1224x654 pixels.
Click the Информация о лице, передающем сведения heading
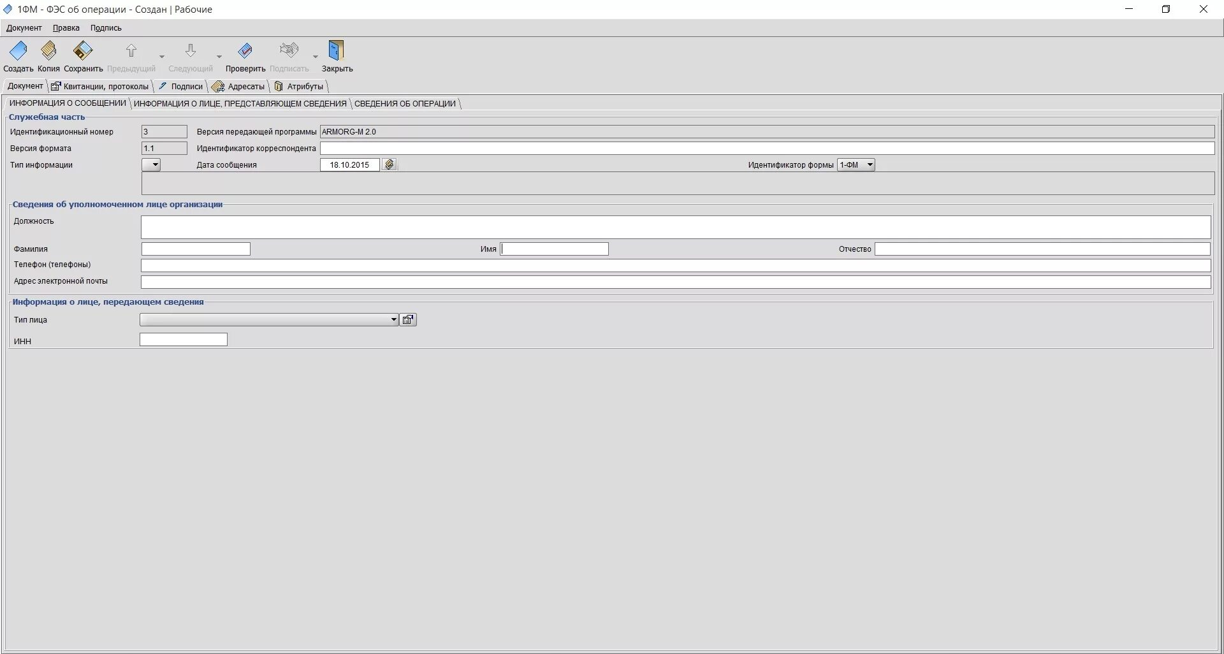[x=108, y=302]
